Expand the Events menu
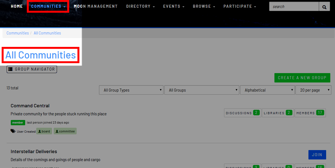This screenshot has width=335, height=168. tap(174, 6)
